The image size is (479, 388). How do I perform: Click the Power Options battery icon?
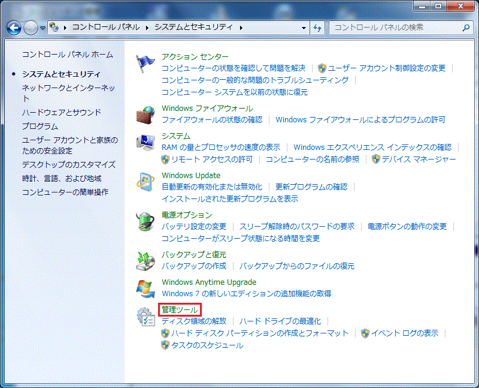pos(145,222)
